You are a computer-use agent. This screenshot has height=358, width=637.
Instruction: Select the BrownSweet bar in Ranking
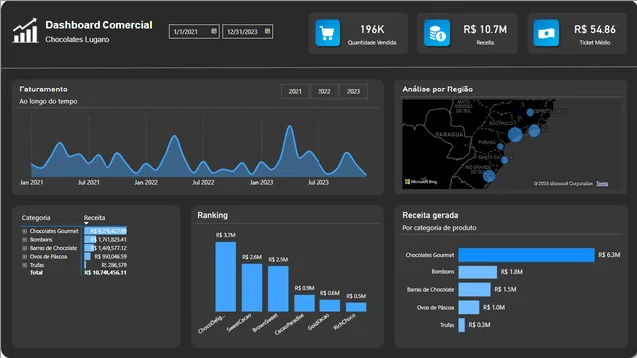point(278,288)
